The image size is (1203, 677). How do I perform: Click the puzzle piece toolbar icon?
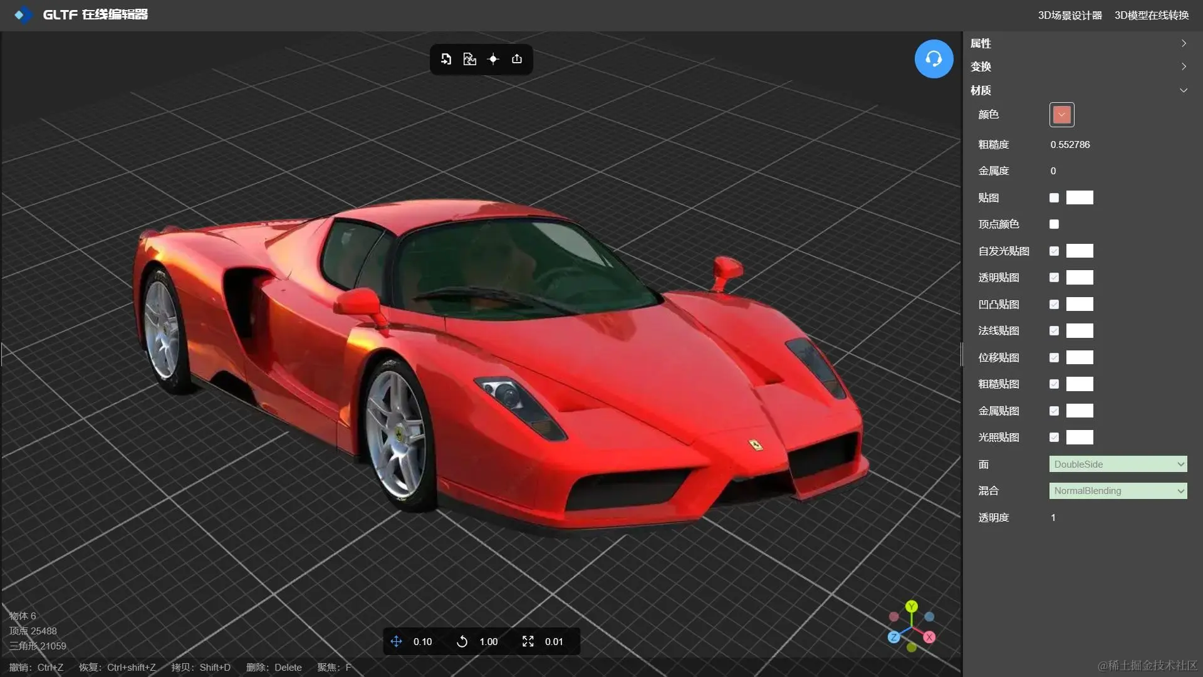click(469, 59)
